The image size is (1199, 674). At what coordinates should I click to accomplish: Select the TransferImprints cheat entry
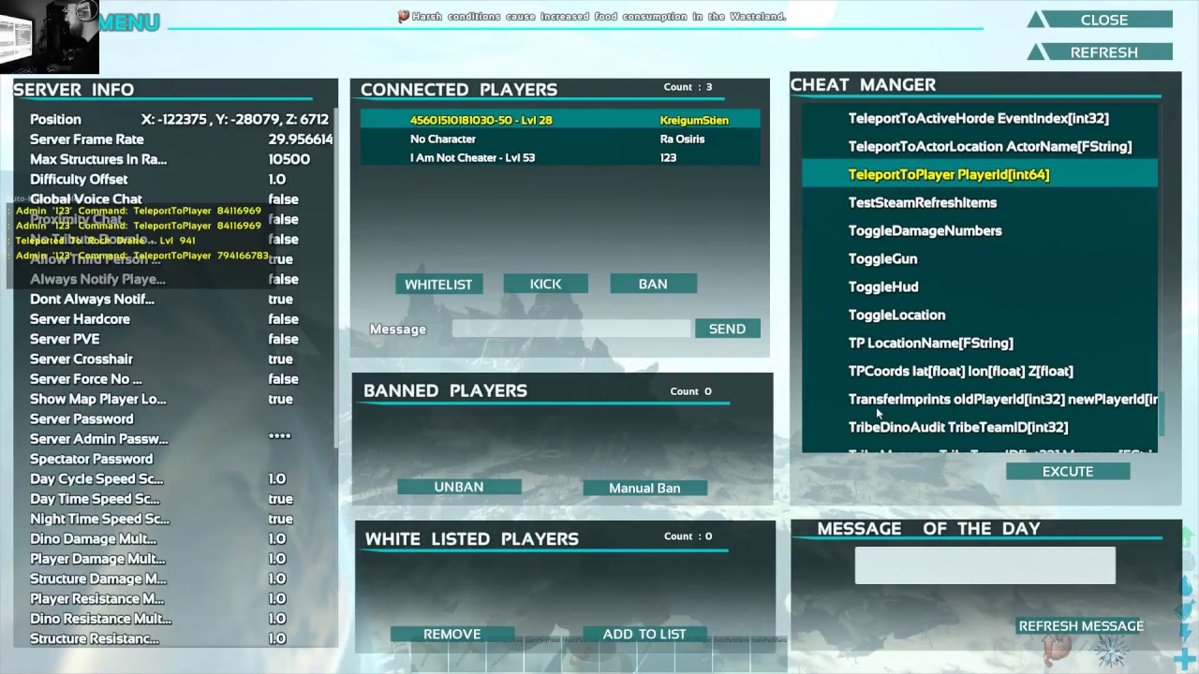coord(980,399)
